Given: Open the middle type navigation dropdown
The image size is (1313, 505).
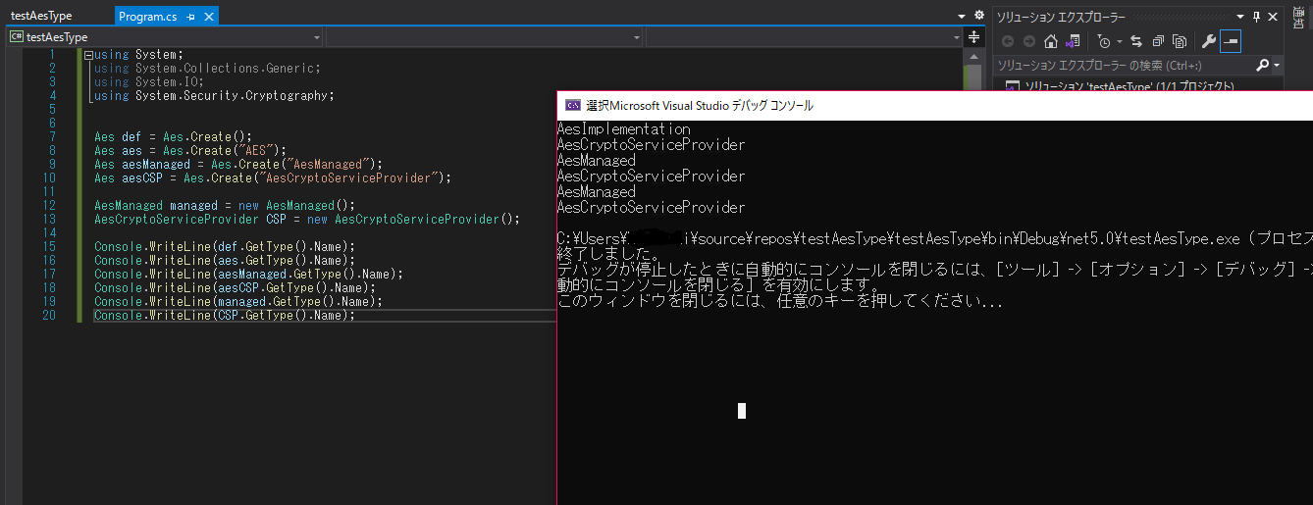Looking at the screenshot, I should (x=485, y=37).
